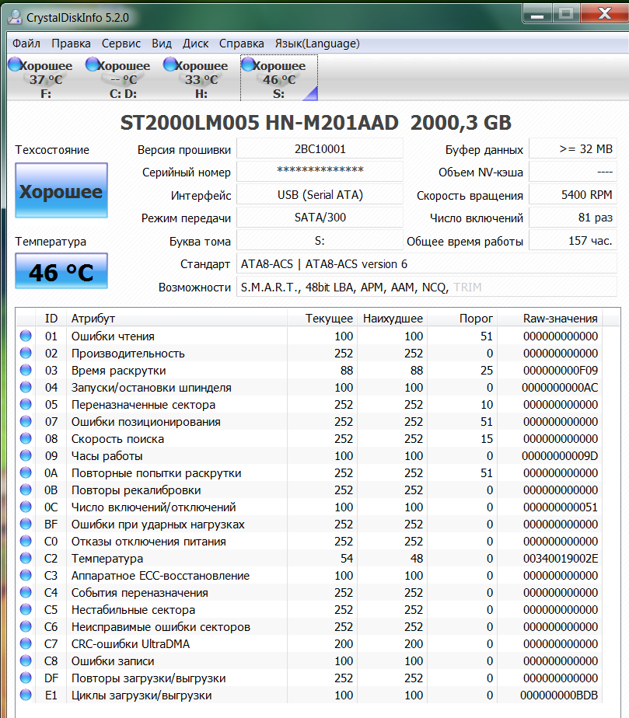Open the Вид menu
Screen dimensions: 629x718
pos(162,44)
